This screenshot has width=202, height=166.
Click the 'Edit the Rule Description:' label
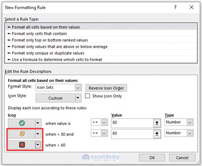point(28,71)
